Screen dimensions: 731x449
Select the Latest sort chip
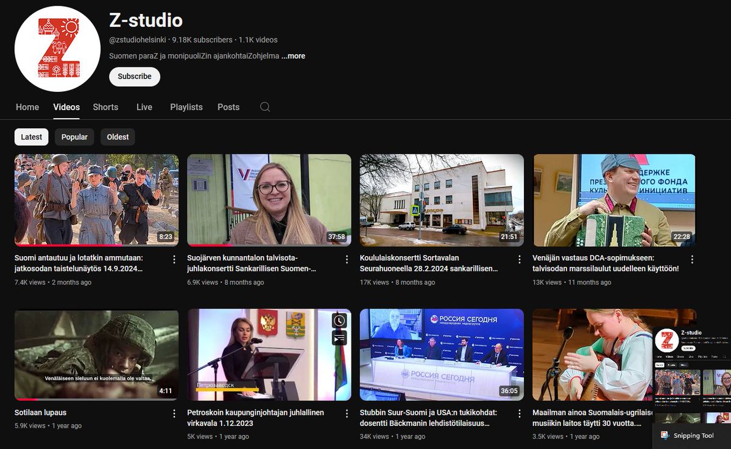tap(32, 137)
